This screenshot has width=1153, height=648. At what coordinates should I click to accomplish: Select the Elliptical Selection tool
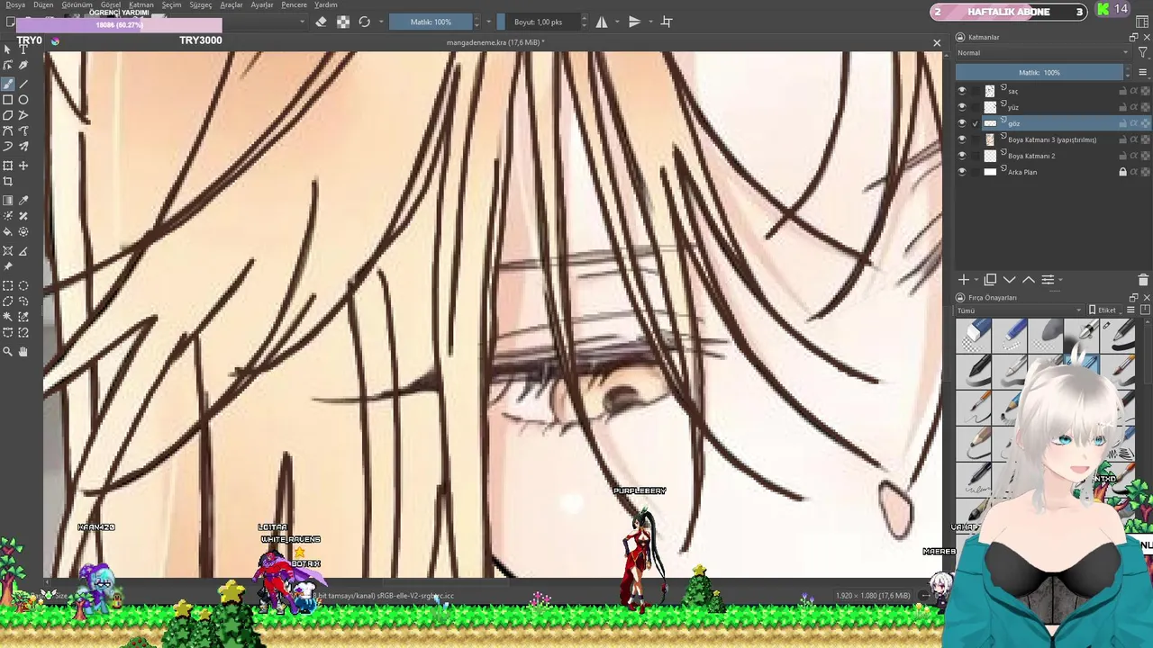click(x=23, y=286)
